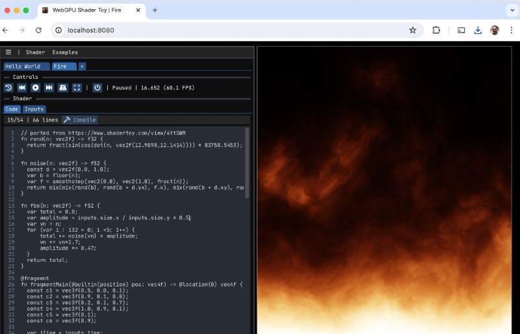Resume shader playback with the play button
The width and height of the screenshot is (520, 334).
[x=36, y=88]
